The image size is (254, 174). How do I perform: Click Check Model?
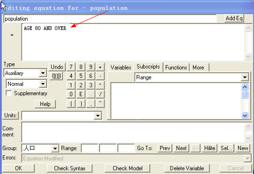coord(128,168)
